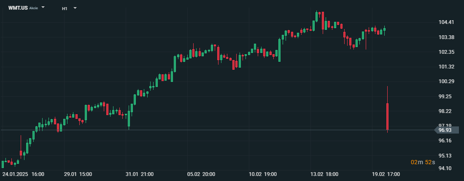Click the 29.01 15:00 time label
The image size is (464, 181).
(78, 174)
